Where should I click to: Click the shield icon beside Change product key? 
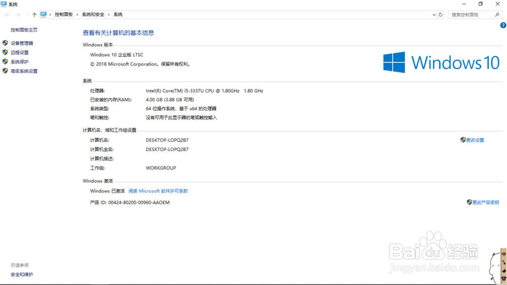coord(469,202)
